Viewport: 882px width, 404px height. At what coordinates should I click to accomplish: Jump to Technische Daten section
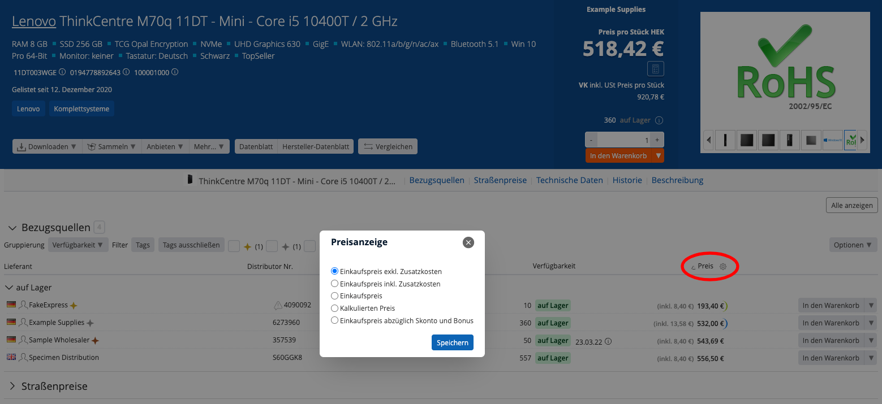[x=569, y=180]
